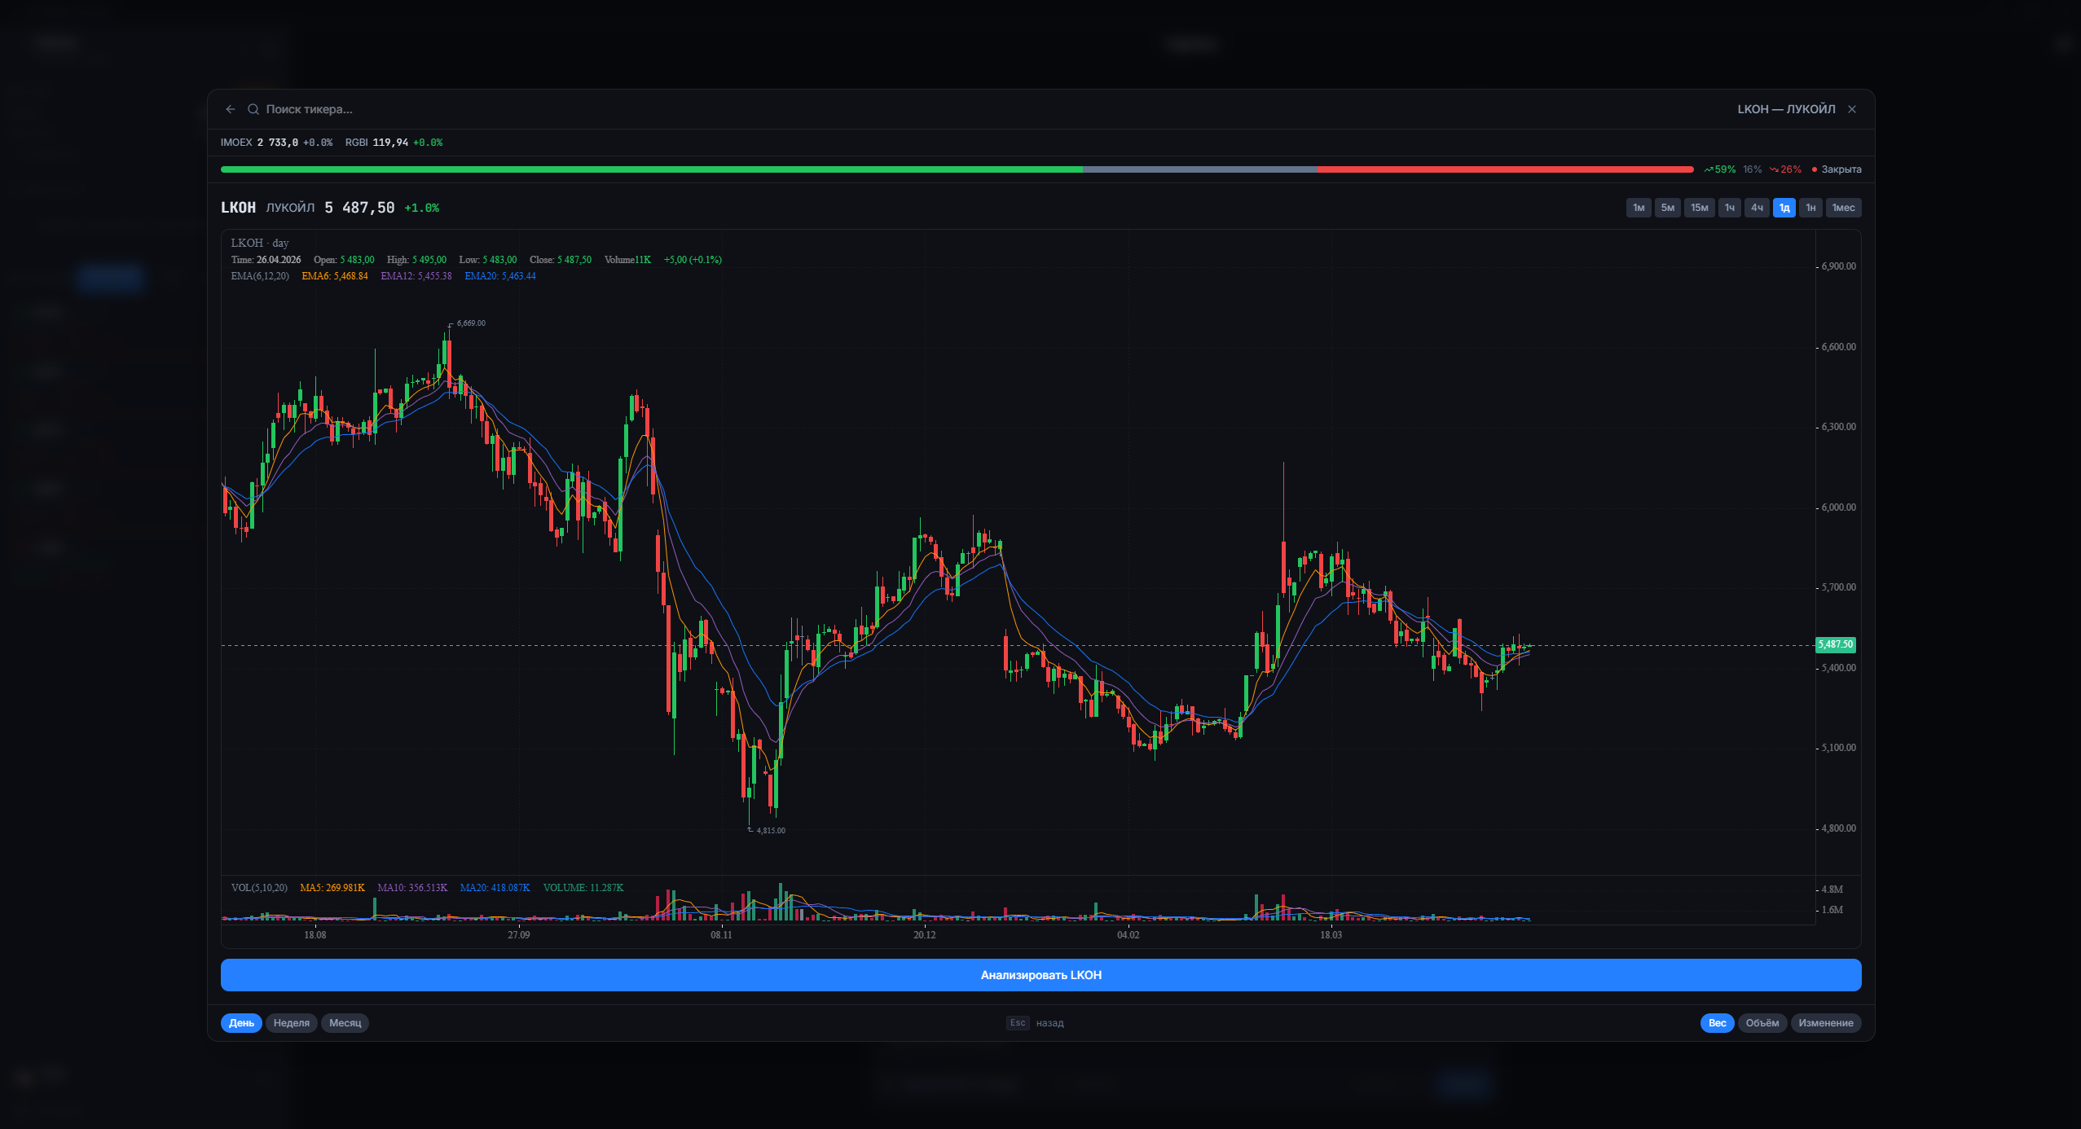Select the 1ч timeframe
Screen dimensions: 2081x1129
pos(1730,208)
